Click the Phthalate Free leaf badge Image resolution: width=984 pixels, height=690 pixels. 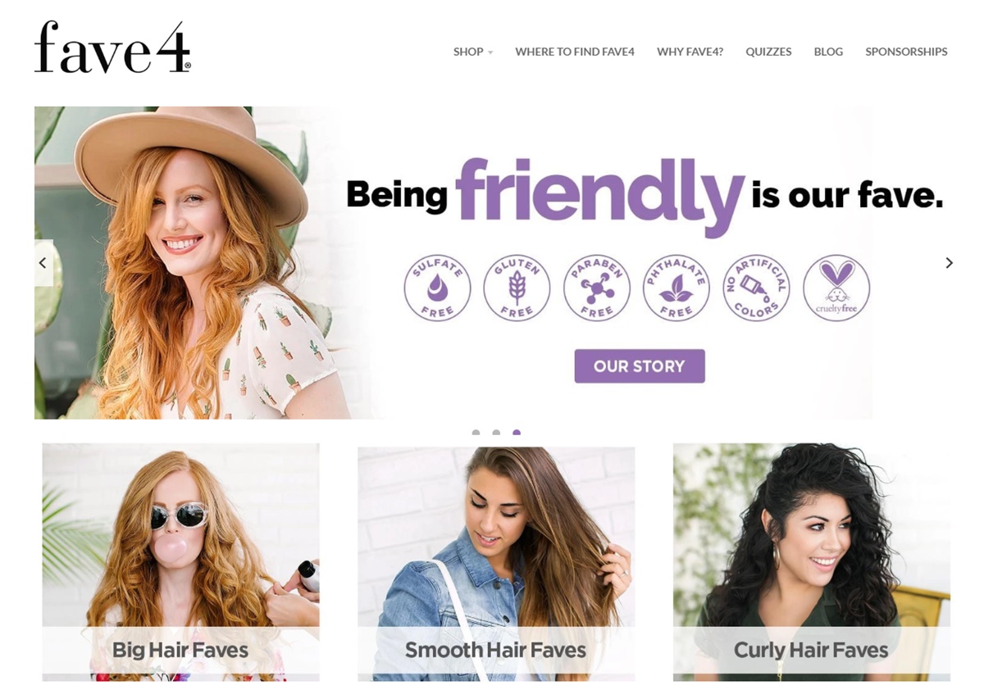tap(676, 288)
